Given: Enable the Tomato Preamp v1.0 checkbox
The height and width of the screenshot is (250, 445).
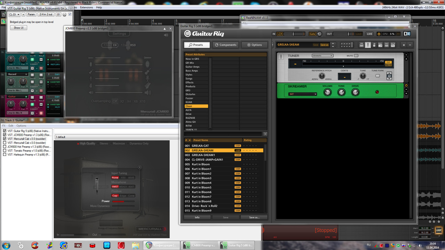Looking at the screenshot, I should [5, 151].
